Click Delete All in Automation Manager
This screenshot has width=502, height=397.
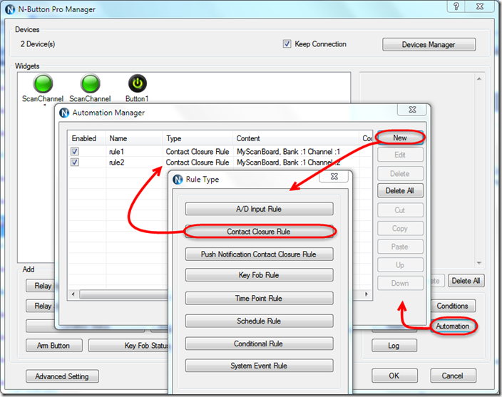pyautogui.click(x=400, y=191)
